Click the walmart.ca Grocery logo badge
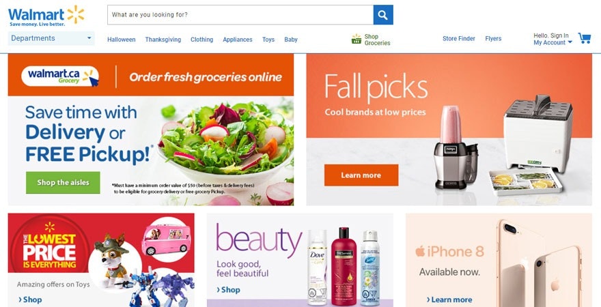The height and width of the screenshot is (307, 601). pos(61,76)
